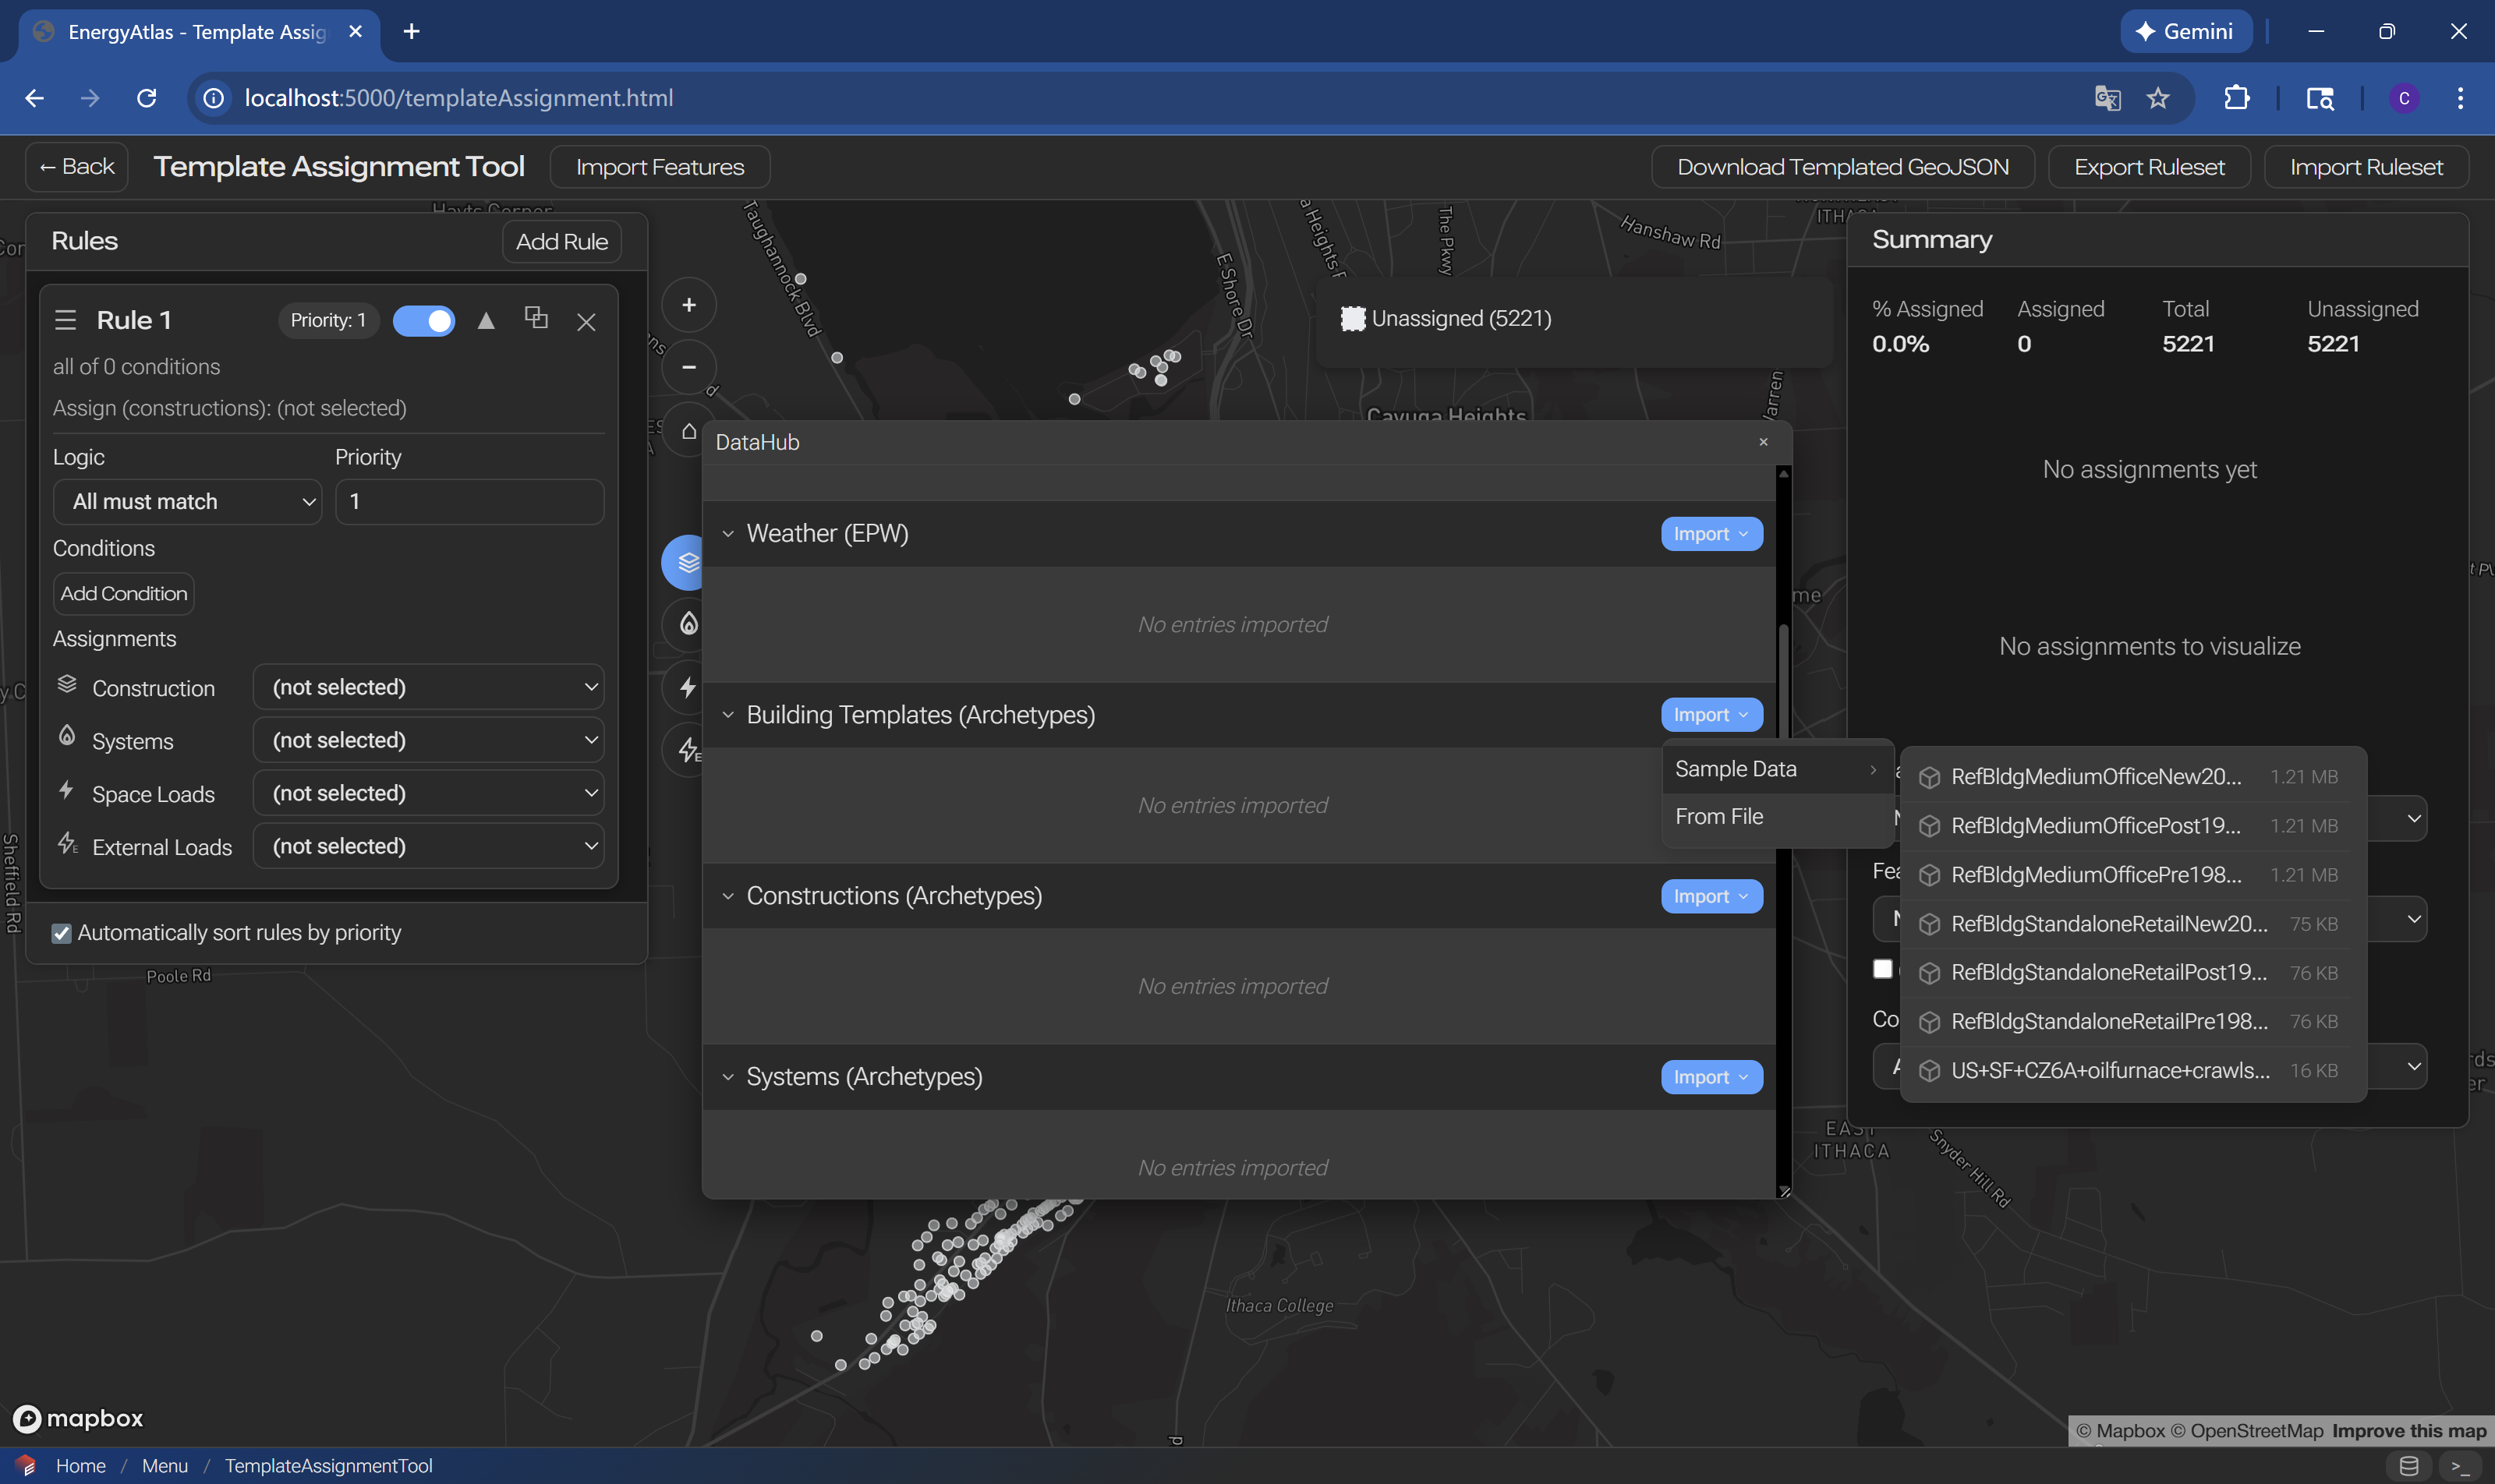Click the map zoom out minus button

pos(688,367)
